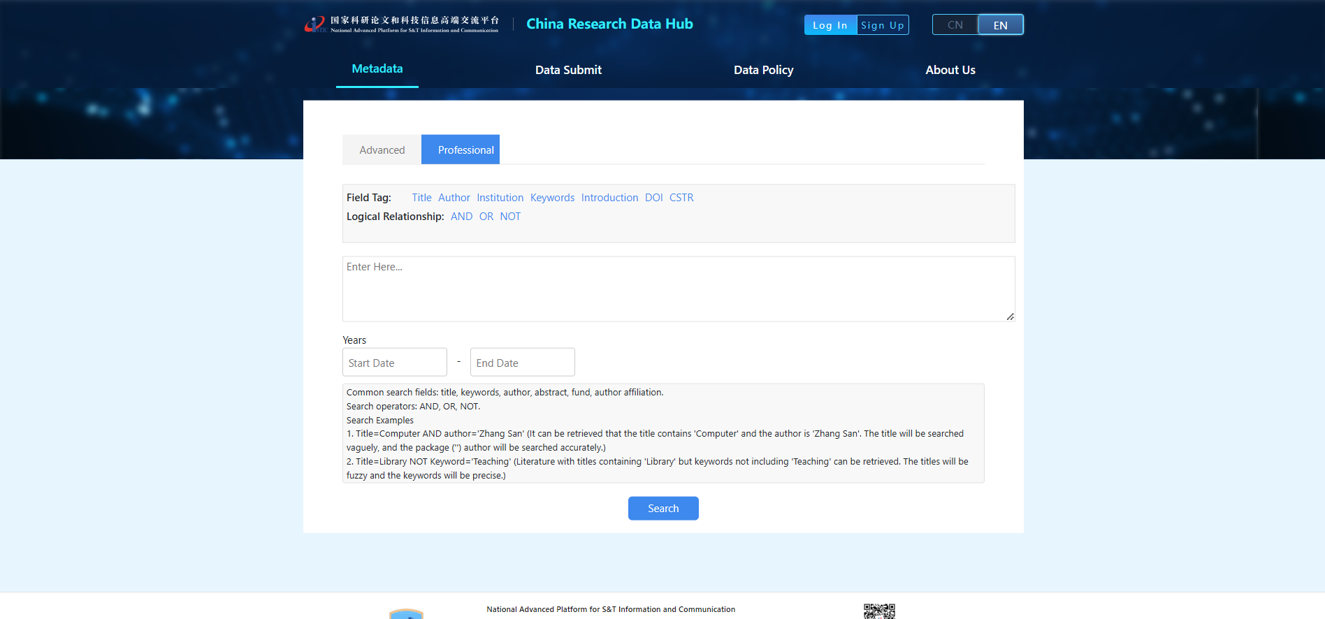Click the QR code in footer
Viewport: 1325px width, 619px height.
(878, 611)
